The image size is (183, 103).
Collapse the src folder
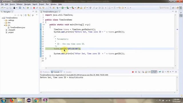pyautogui.click(x=5, y=25)
